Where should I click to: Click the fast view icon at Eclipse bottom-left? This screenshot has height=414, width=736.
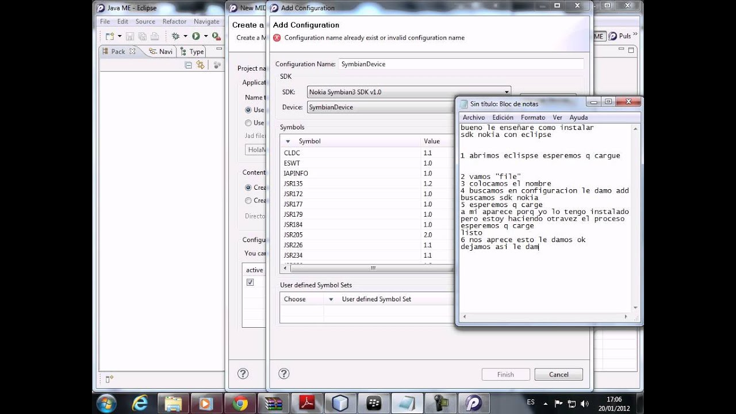(109, 378)
